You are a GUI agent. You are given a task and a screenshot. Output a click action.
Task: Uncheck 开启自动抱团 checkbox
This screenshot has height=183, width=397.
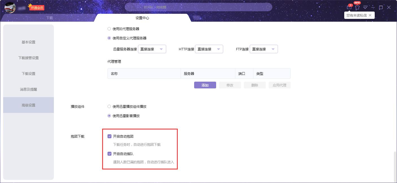pyautogui.click(x=109, y=136)
